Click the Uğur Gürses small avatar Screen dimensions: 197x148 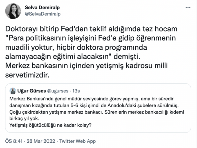[x=13, y=91]
